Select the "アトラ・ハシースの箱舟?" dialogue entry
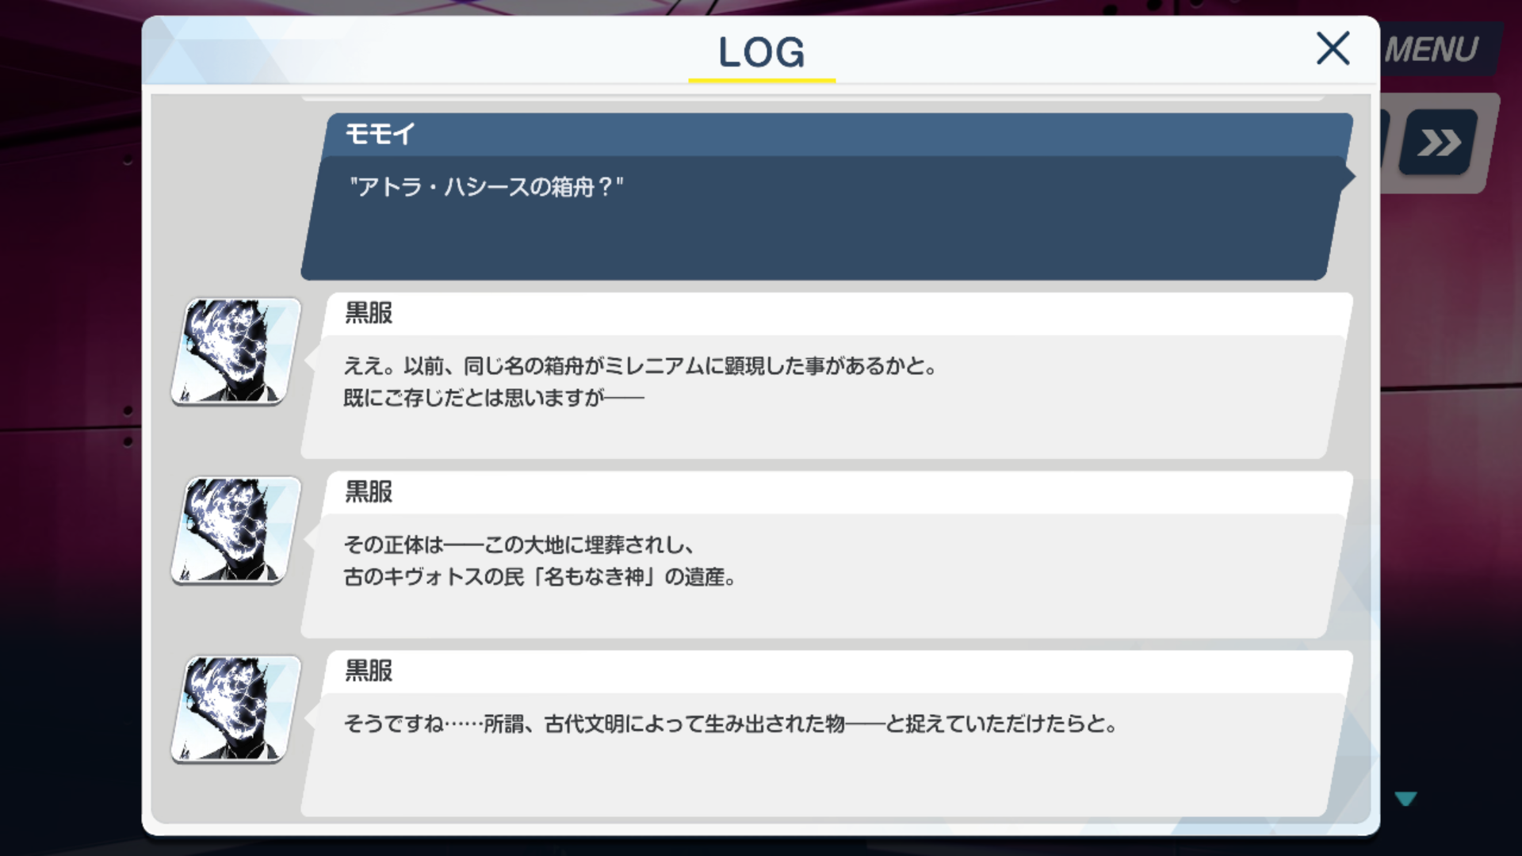Screen dimensions: 1522x856 click(x=486, y=187)
